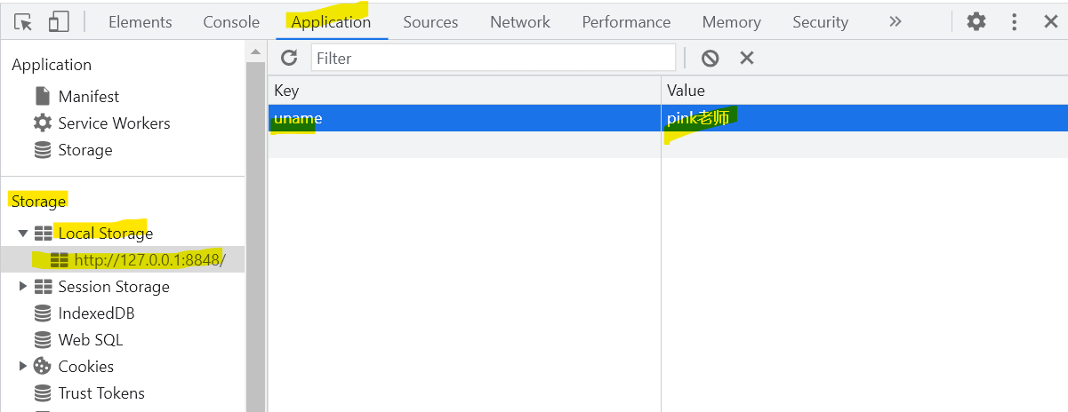Refresh the storage table
The image size is (1068, 412).
[x=289, y=58]
